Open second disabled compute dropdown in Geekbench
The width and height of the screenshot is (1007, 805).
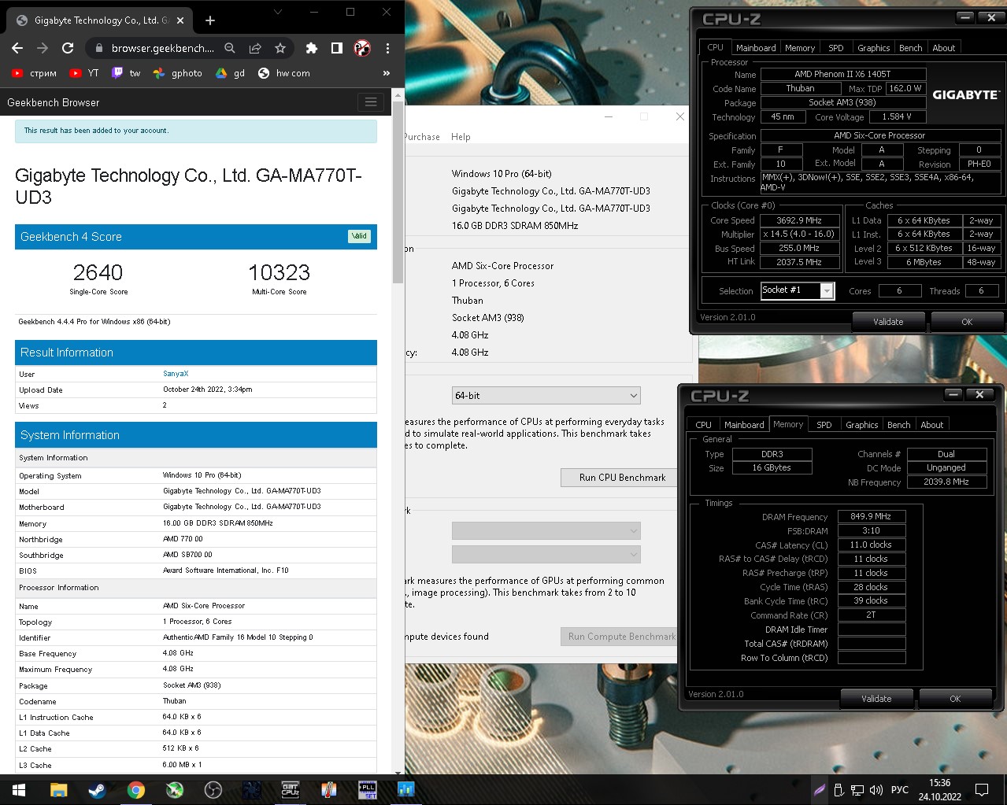tap(546, 555)
